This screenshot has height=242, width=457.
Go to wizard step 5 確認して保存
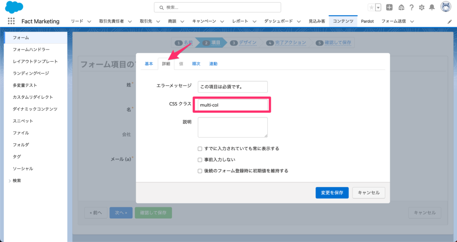point(334,42)
